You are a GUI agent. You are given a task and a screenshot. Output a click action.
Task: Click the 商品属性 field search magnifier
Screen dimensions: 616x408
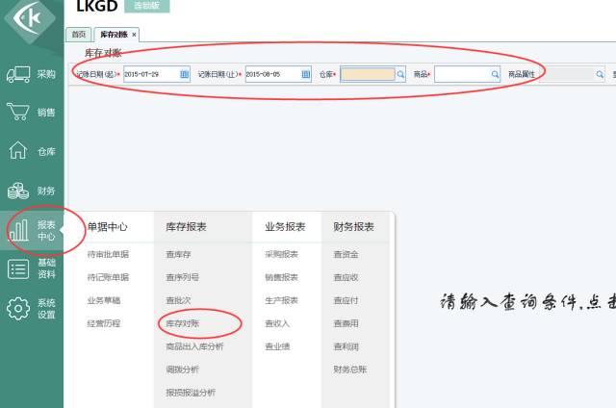600,74
